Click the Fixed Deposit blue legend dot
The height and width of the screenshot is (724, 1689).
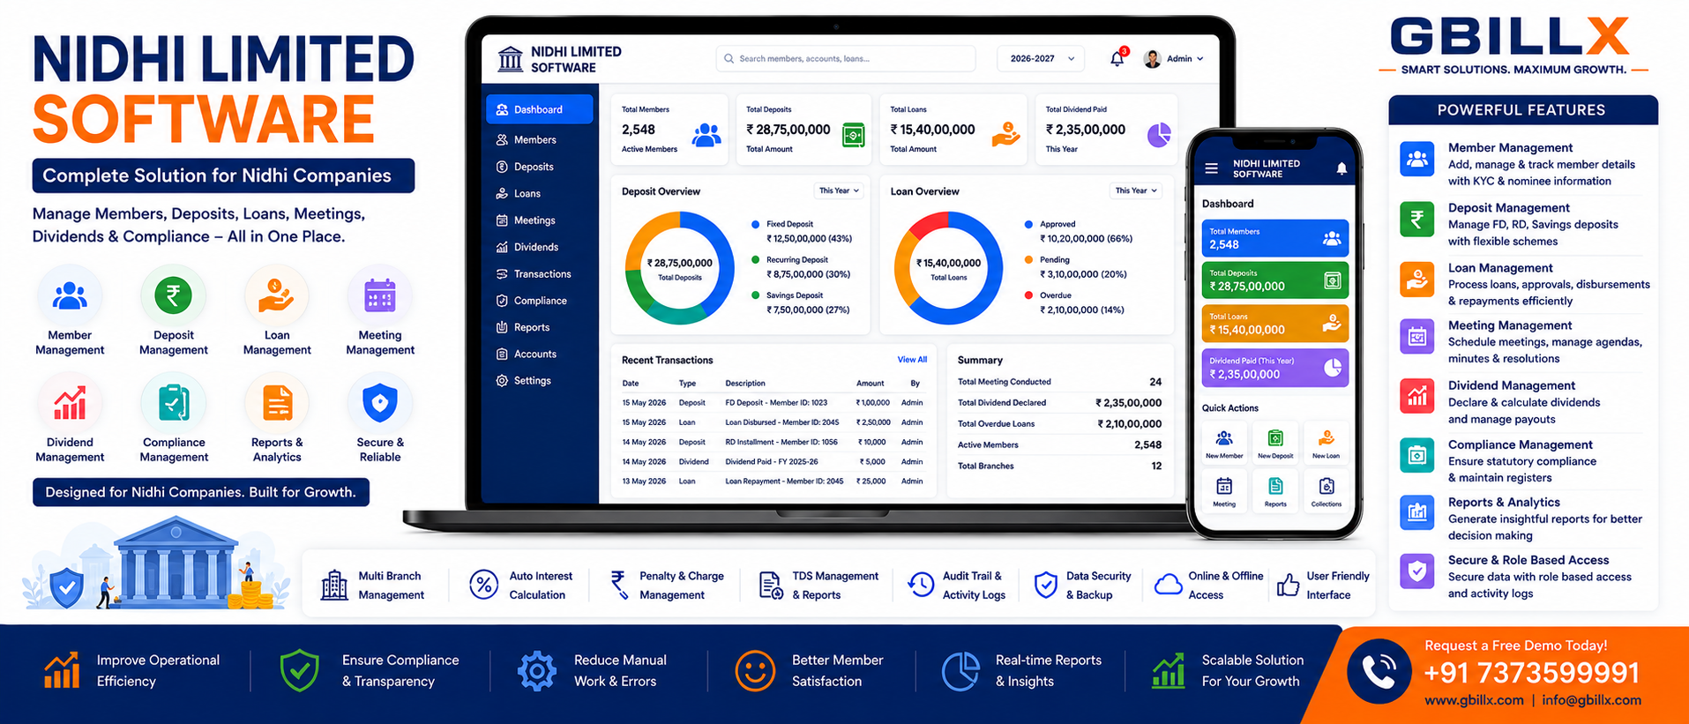[x=756, y=224]
